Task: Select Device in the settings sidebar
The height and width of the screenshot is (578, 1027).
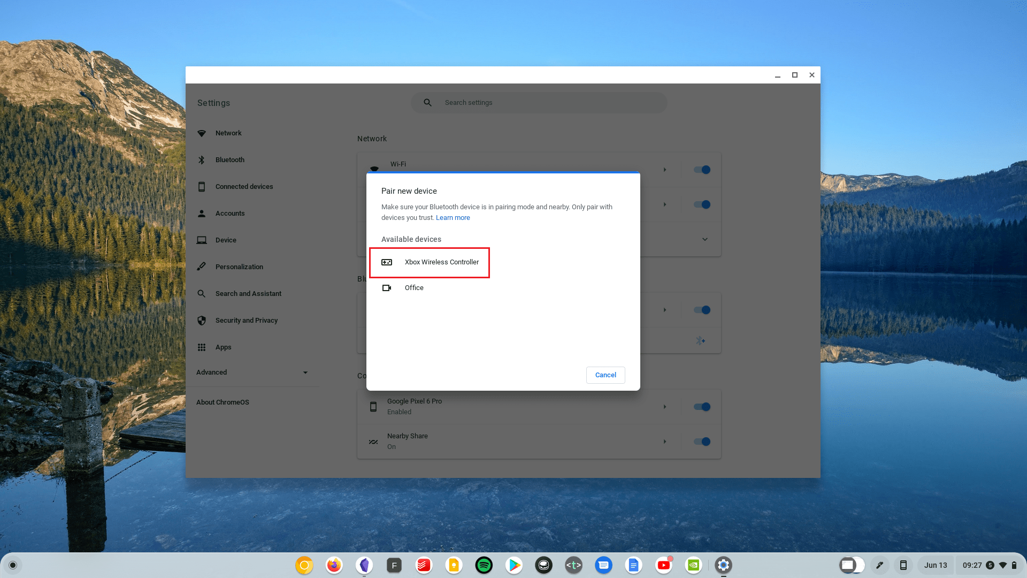Action: (226, 240)
